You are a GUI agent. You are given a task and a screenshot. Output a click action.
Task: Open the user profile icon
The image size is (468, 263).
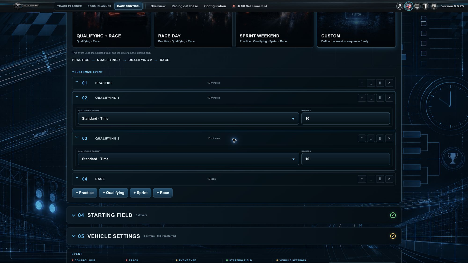pos(400,6)
